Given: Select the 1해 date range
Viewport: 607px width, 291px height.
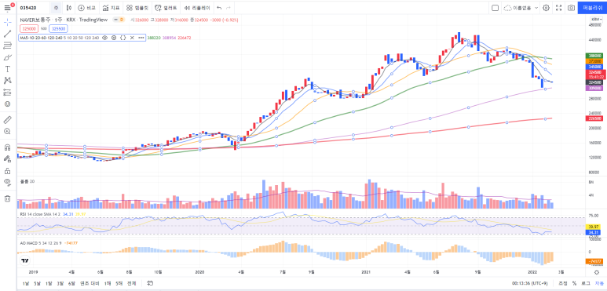Looking at the screenshot, I should (108, 283).
